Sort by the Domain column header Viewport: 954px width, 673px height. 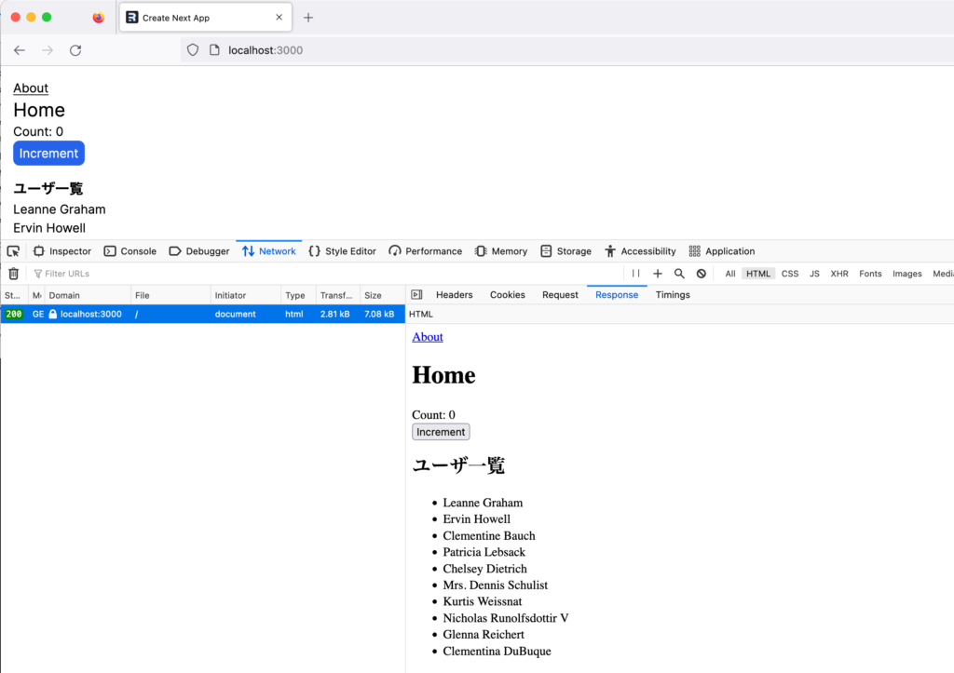click(x=87, y=295)
